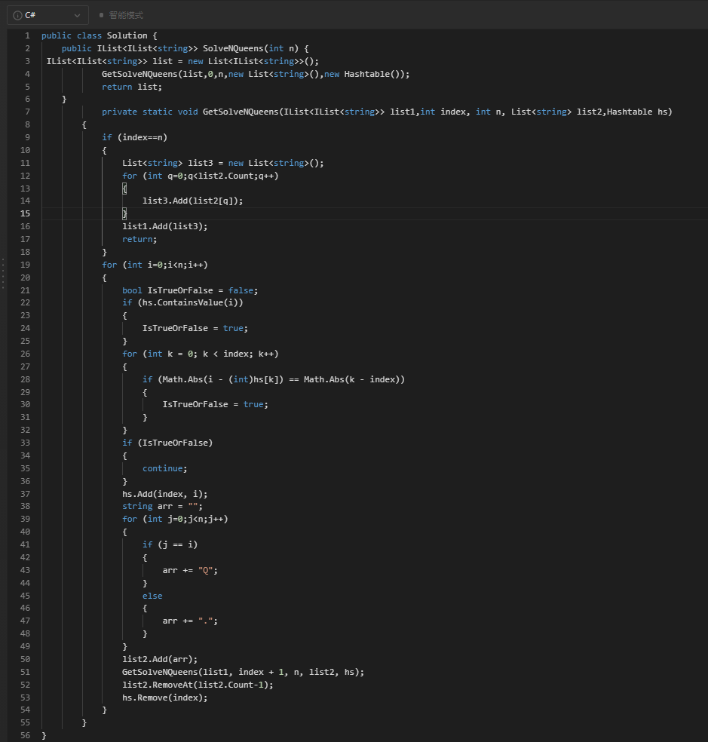Viewport: 708px width, 742px height.
Task: Click line number 1 in the gutter
Action: (x=27, y=35)
